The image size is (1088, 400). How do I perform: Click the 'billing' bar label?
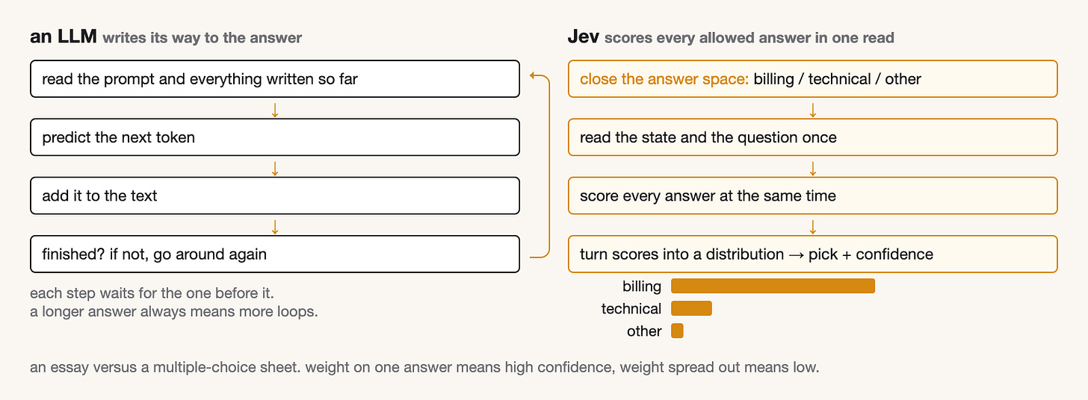[642, 287]
